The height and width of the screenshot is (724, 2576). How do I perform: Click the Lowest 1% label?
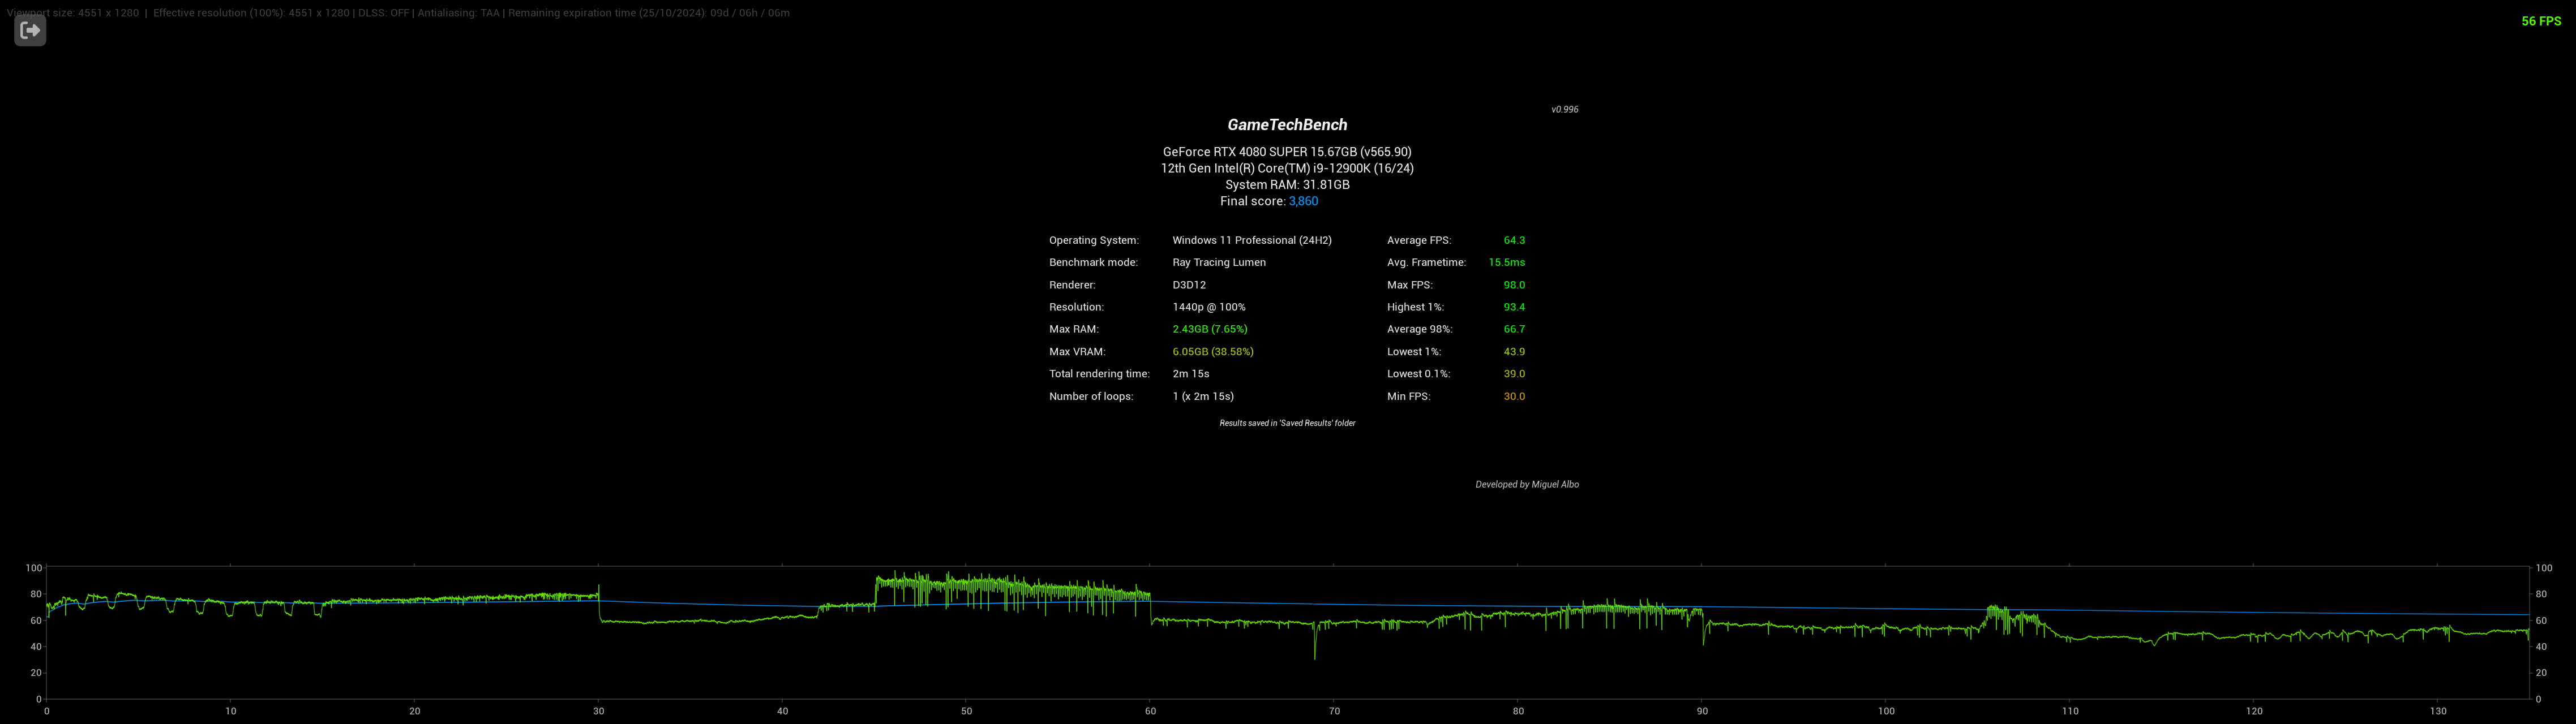click(1414, 352)
